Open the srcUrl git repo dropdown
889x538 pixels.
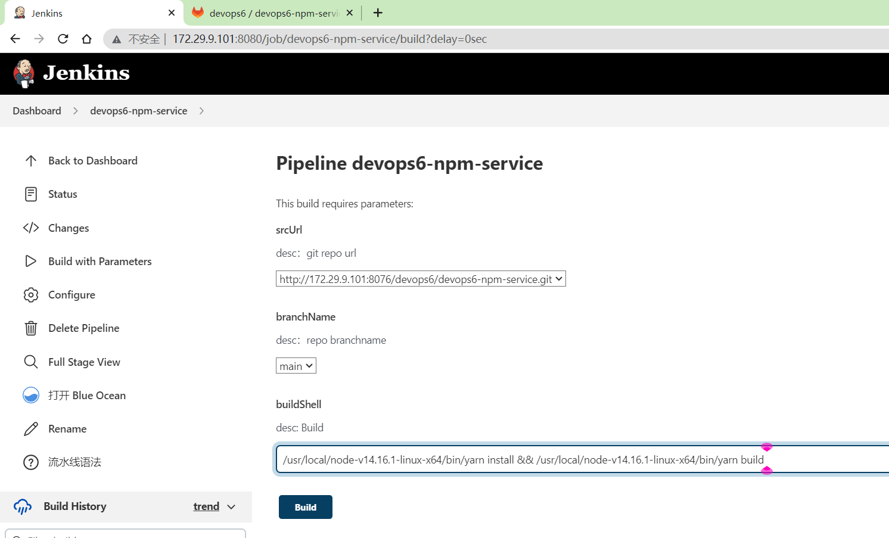click(x=421, y=279)
